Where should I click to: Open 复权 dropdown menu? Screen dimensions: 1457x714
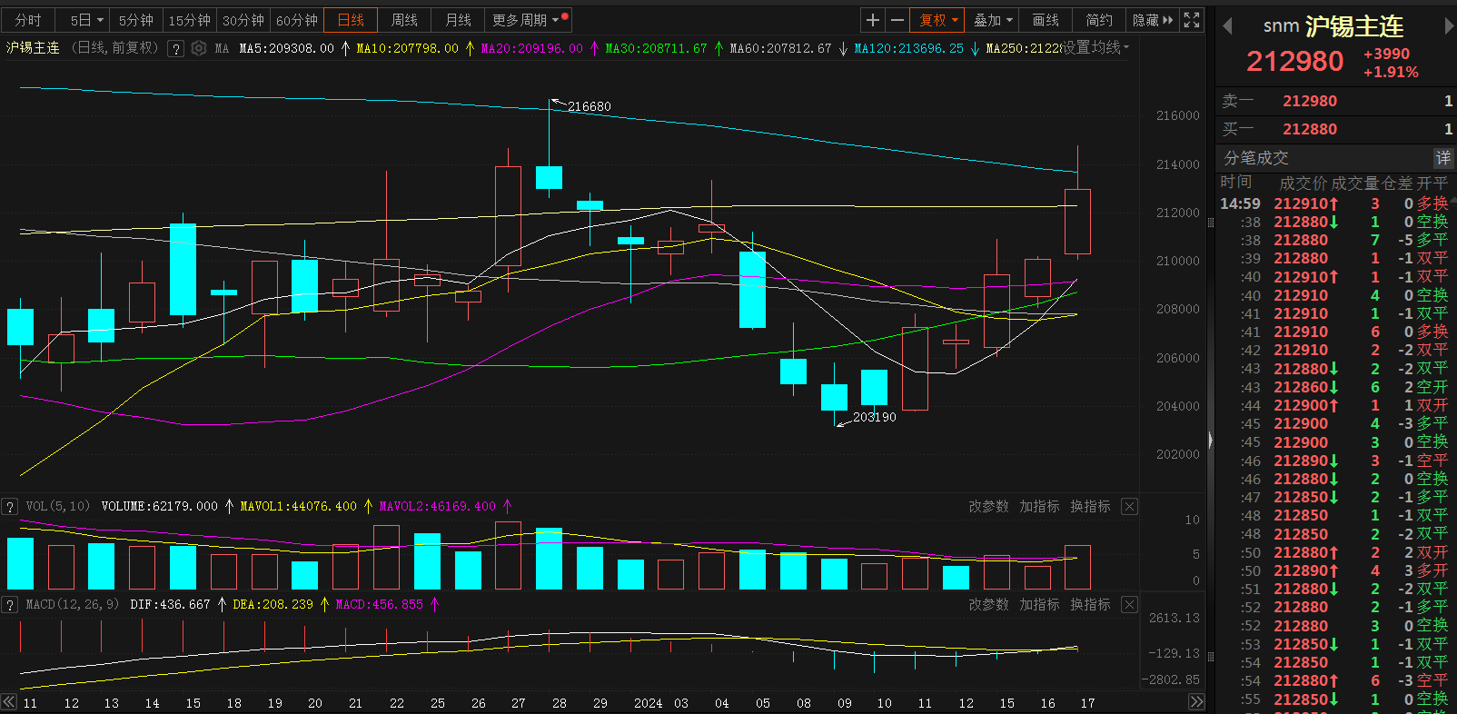click(x=938, y=20)
